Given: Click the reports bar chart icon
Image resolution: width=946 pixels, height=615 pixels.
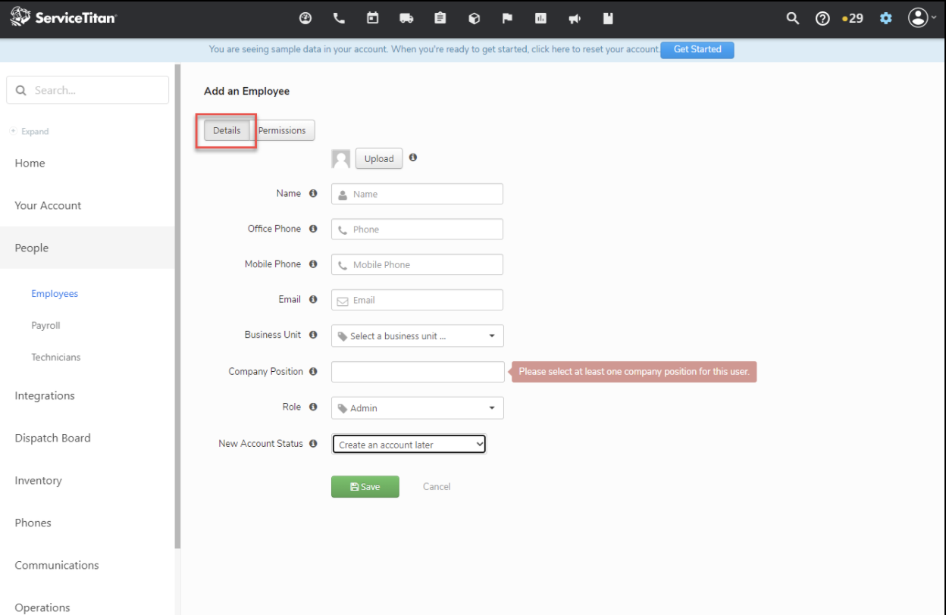Looking at the screenshot, I should 540,18.
